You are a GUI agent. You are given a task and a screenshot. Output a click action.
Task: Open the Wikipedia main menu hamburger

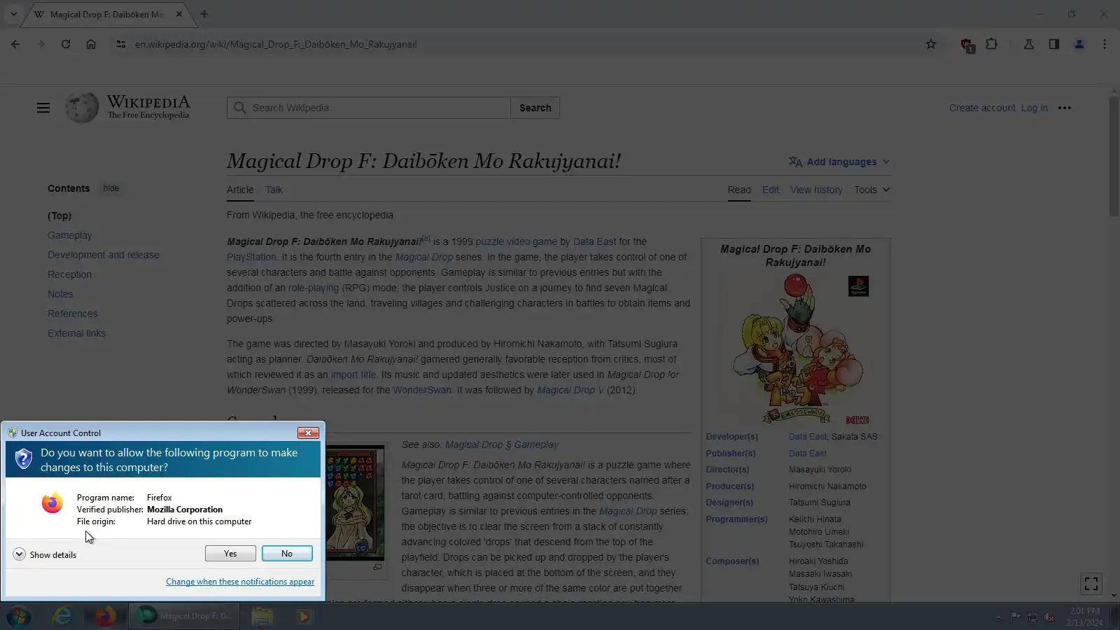(43, 108)
